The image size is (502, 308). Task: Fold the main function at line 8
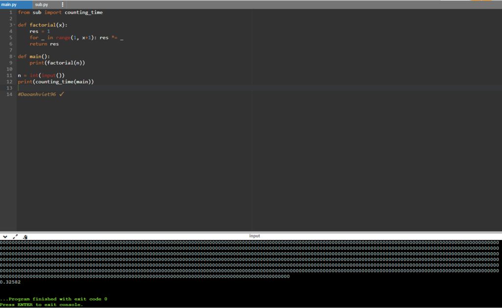coord(14,56)
